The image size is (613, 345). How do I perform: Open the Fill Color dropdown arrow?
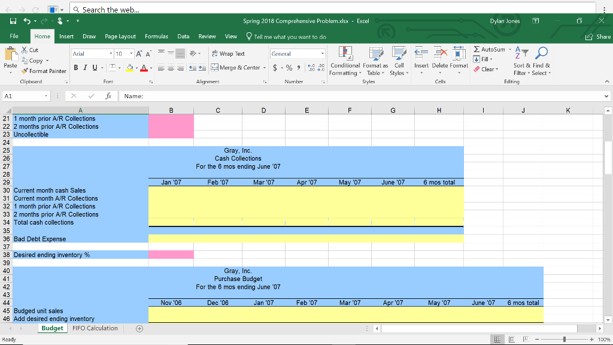(136, 68)
